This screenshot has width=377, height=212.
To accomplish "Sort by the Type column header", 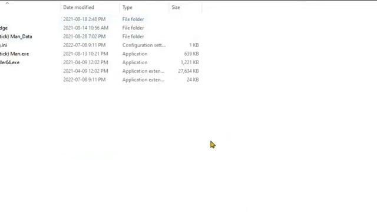I will pyautogui.click(x=127, y=8).
